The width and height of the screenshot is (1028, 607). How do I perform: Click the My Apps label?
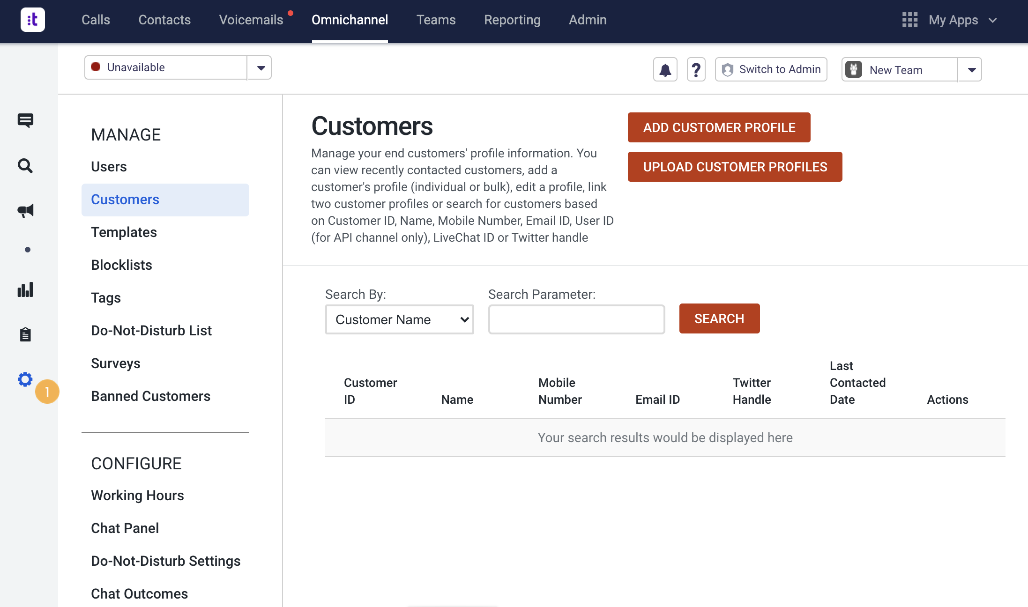pyautogui.click(x=953, y=20)
